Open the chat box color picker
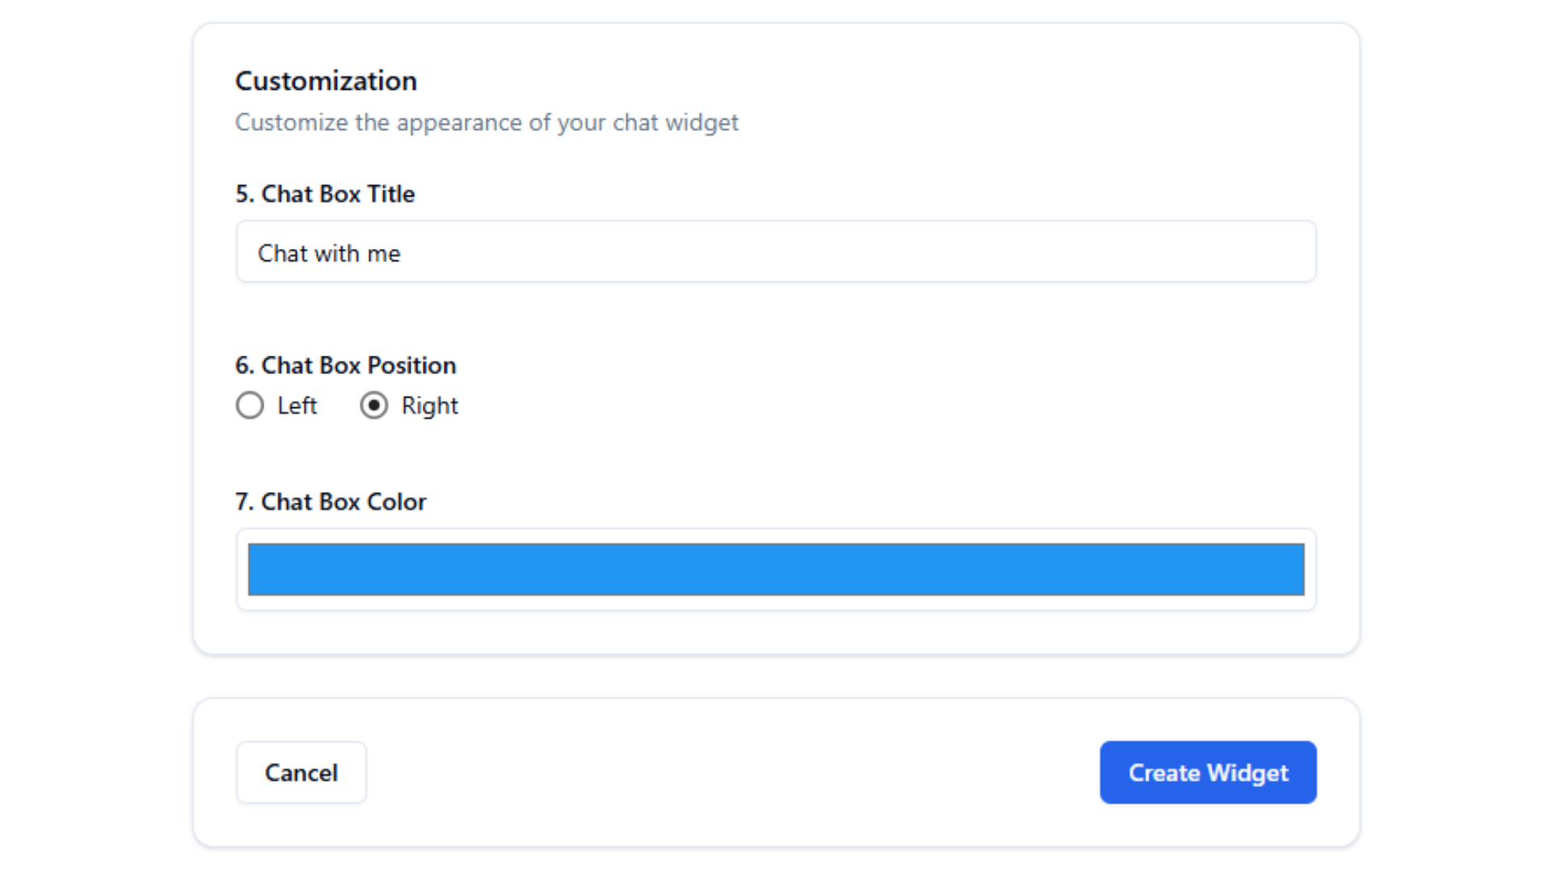 click(x=775, y=569)
